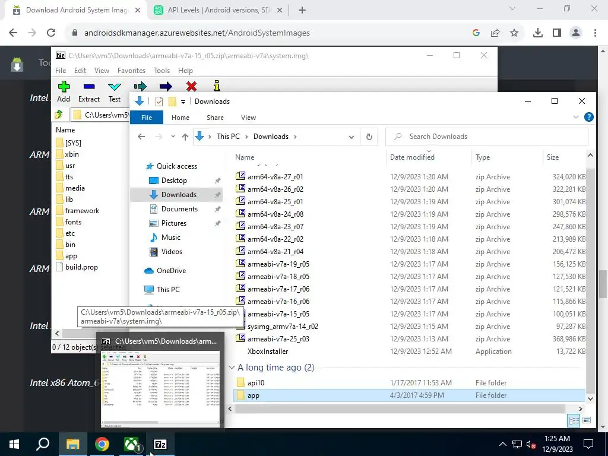Switch to Large icons view button

click(586, 420)
